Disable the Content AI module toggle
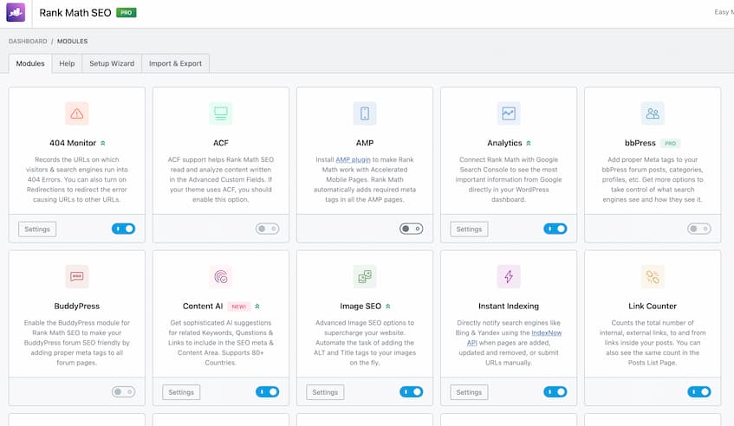Viewport: 734px width, 426px height. (x=267, y=392)
